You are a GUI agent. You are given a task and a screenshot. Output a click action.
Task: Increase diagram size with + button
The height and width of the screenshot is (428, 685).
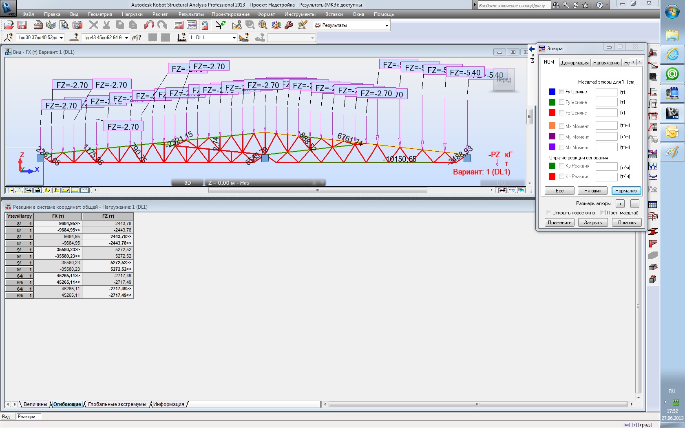(x=620, y=203)
